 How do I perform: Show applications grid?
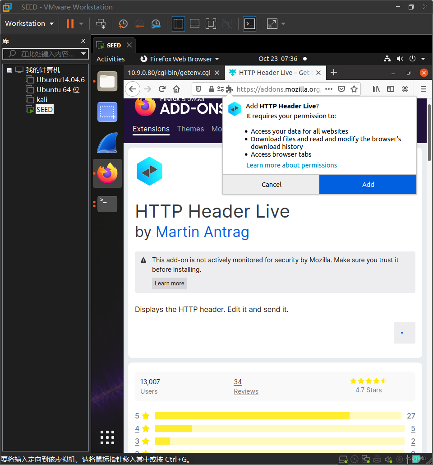(x=107, y=437)
